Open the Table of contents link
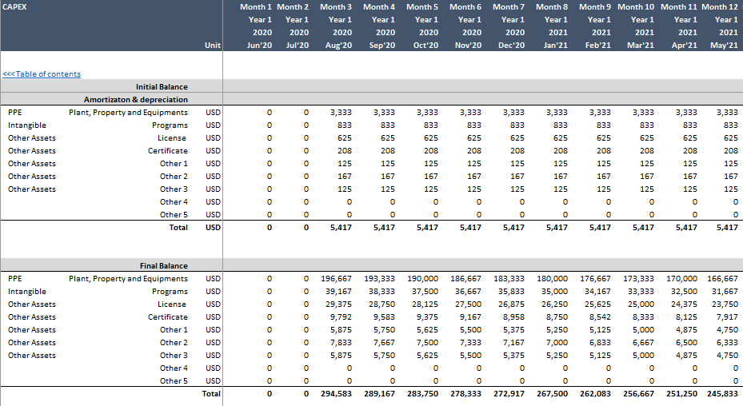The image size is (743, 406). [42, 74]
